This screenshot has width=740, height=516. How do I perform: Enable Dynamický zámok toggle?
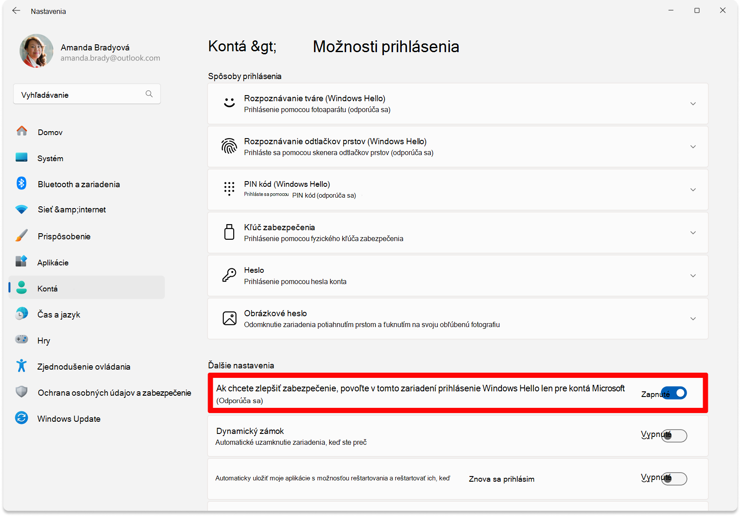[x=674, y=436]
